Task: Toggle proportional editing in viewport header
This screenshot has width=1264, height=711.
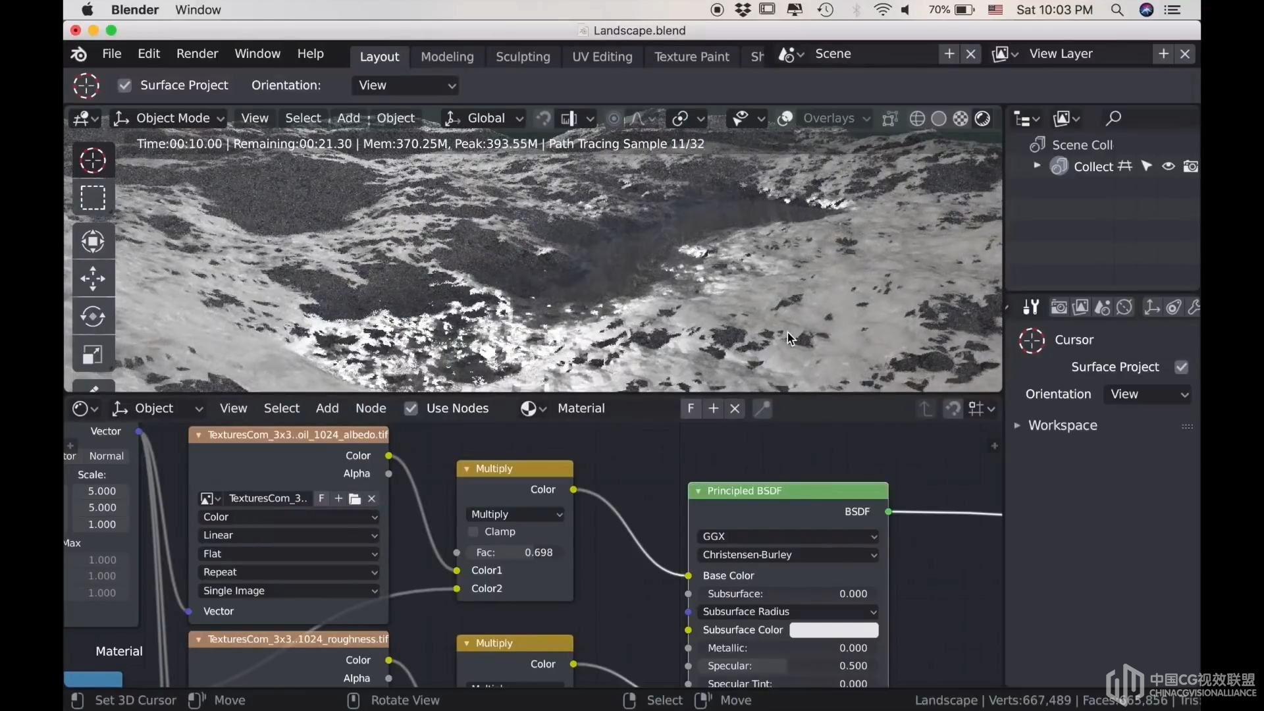Action: tap(614, 118)
